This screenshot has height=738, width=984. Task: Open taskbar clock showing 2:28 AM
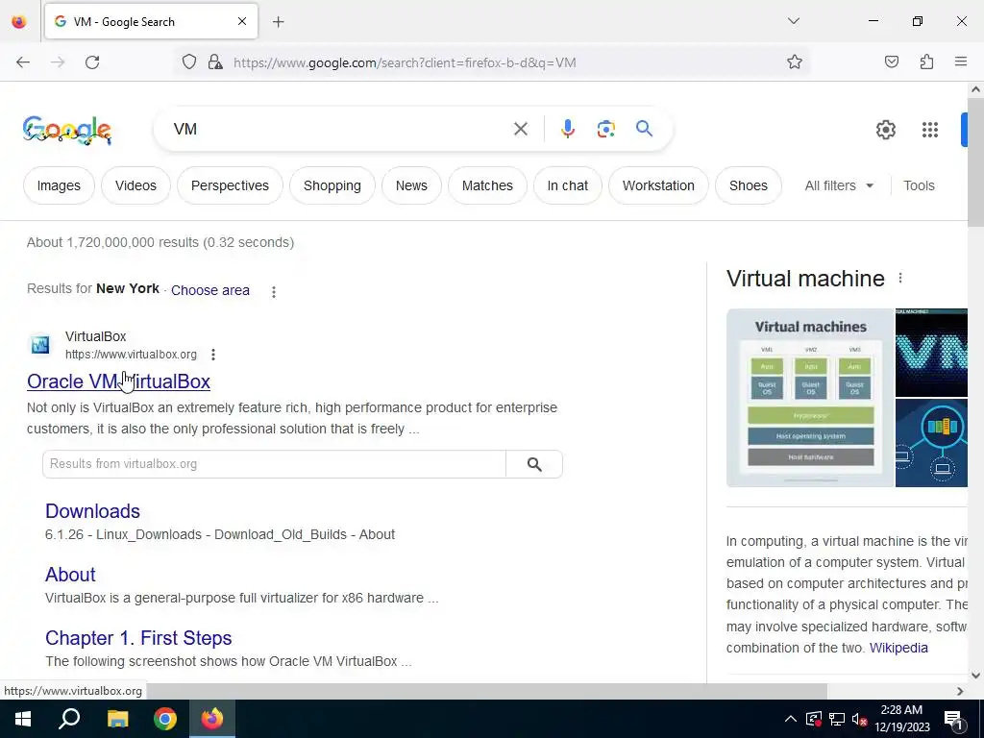coord(901,719)
